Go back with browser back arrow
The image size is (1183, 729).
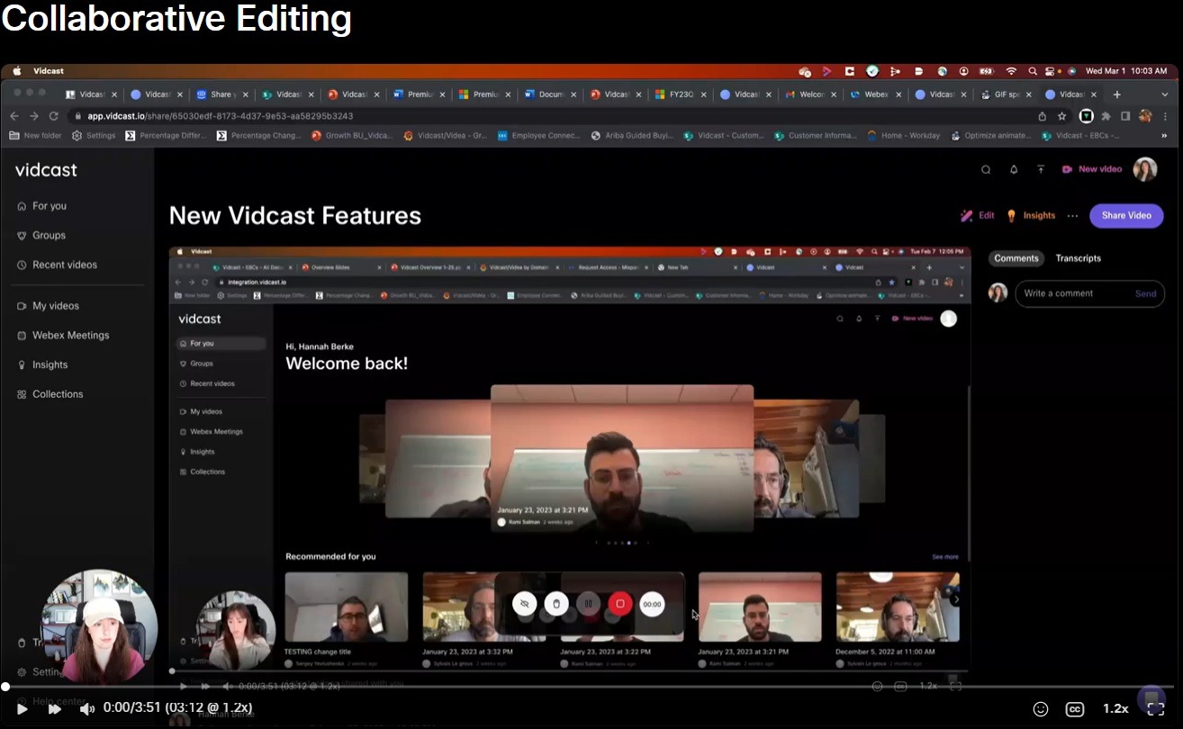[x=14, y=116]
